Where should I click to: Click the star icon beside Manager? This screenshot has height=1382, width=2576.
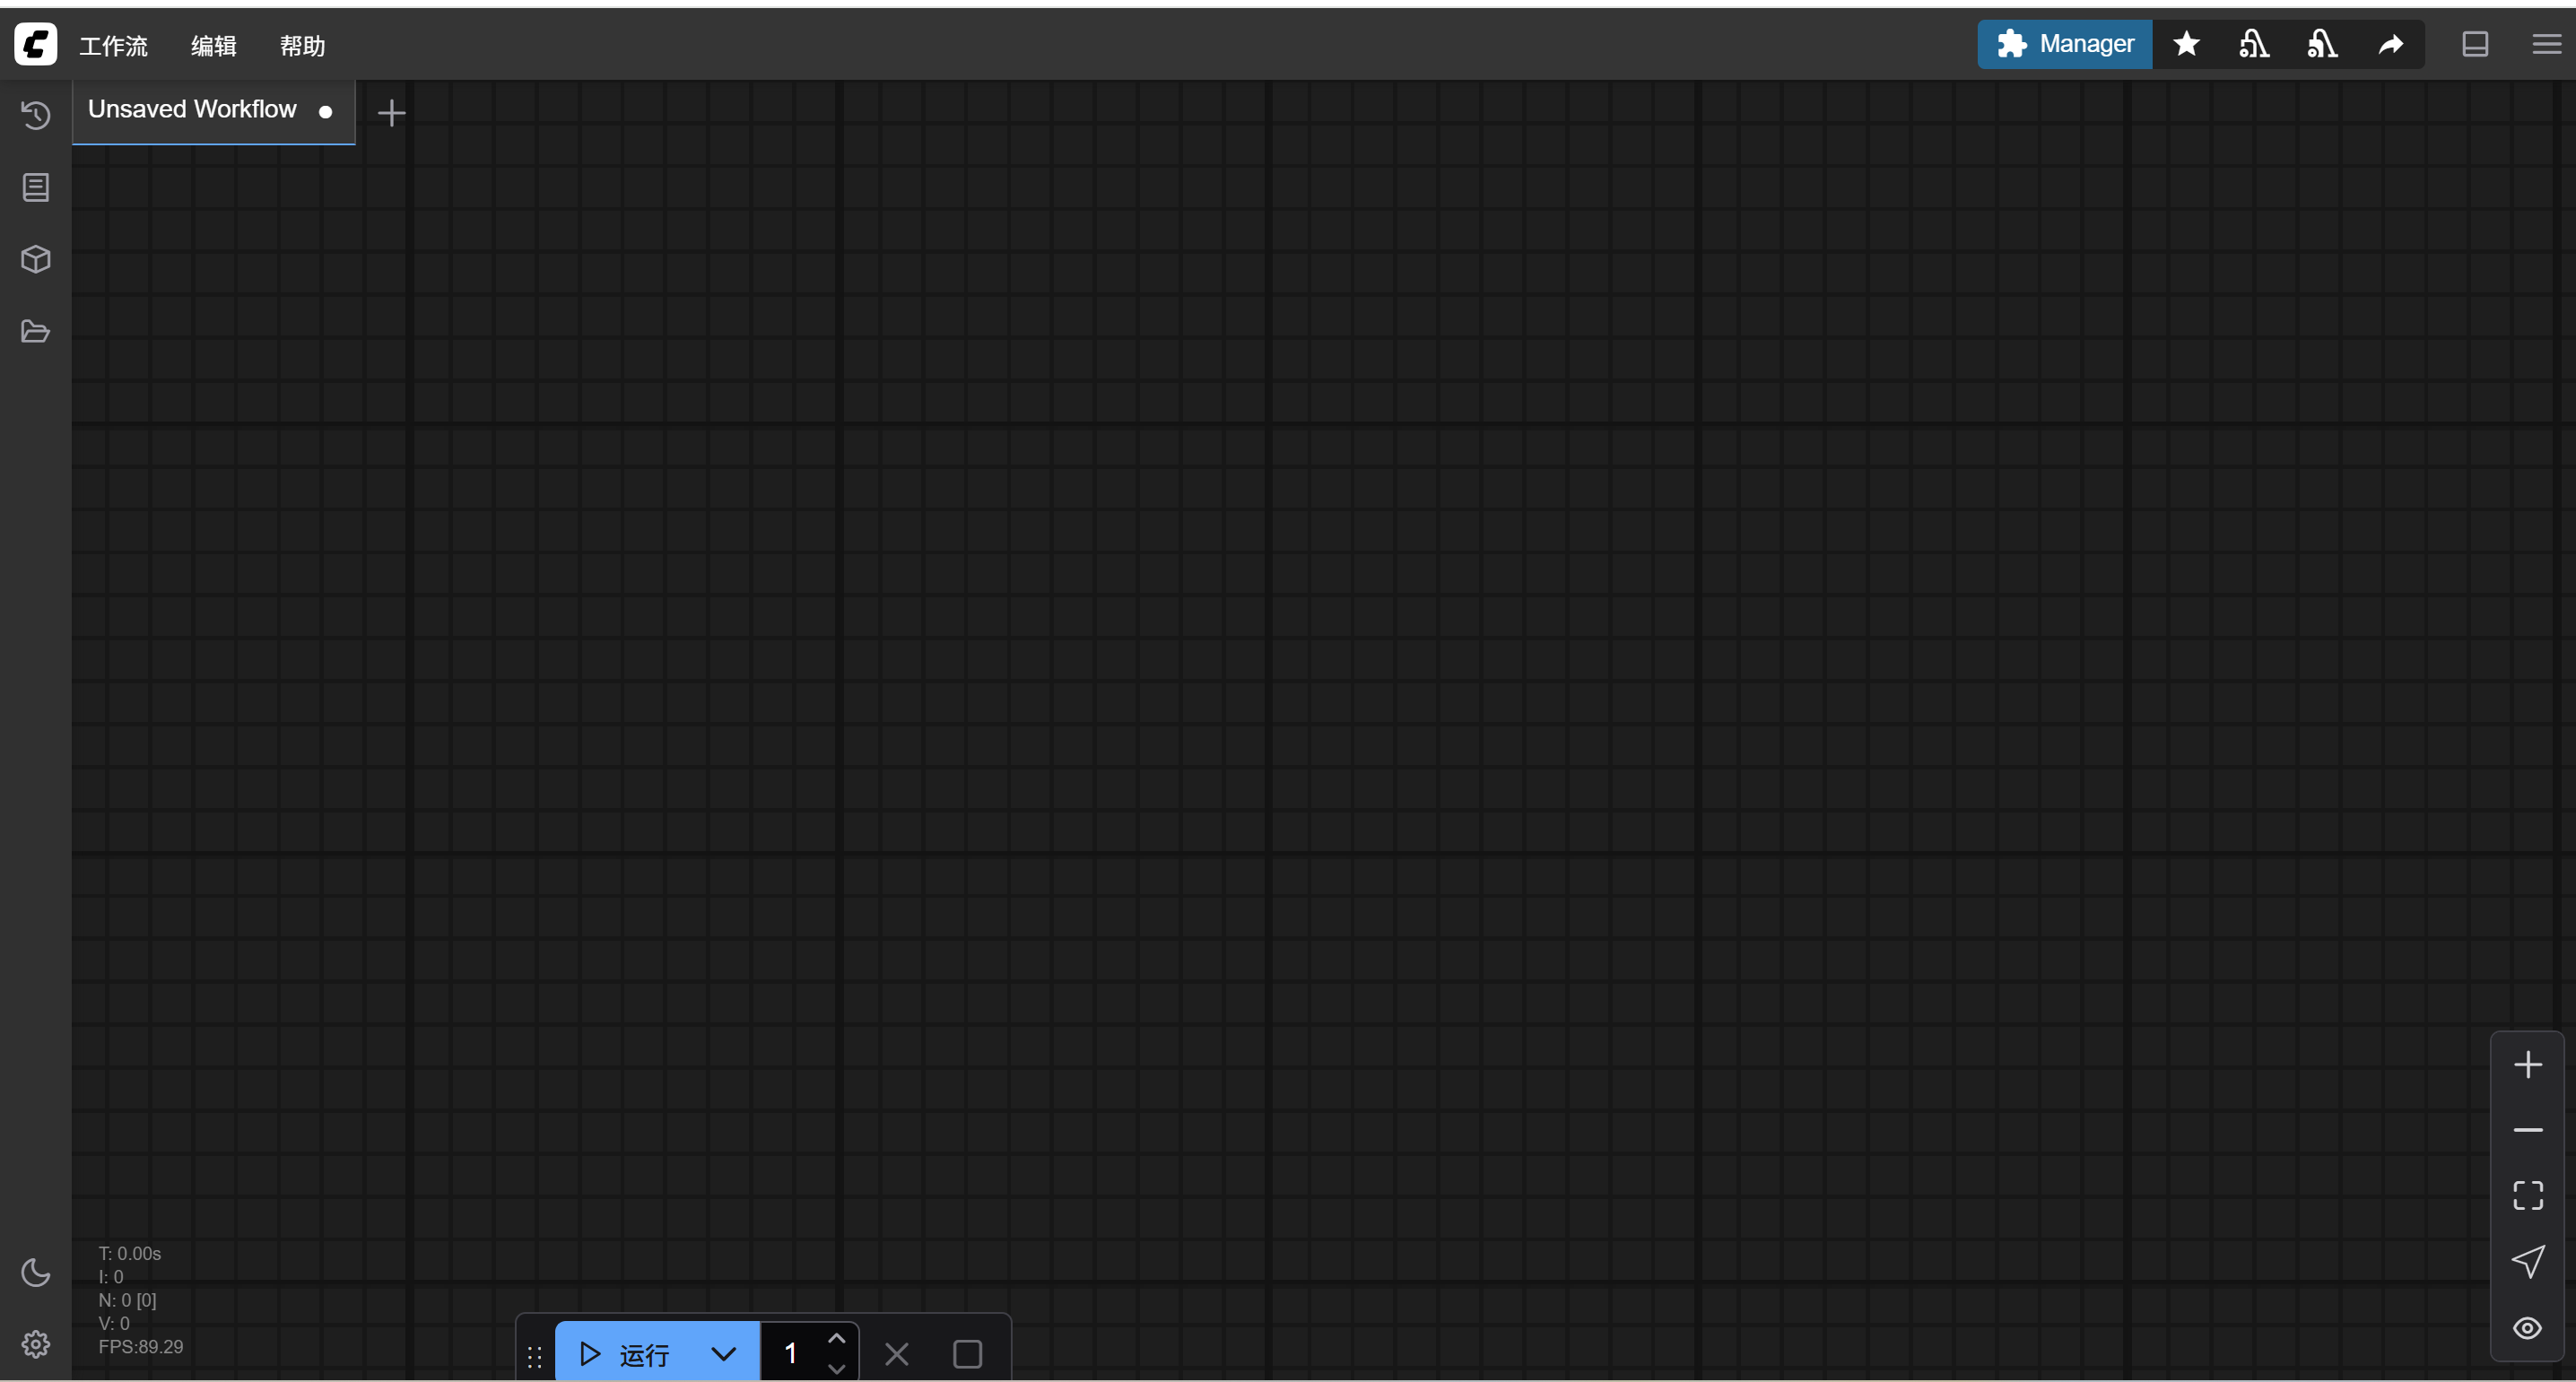2186,44
